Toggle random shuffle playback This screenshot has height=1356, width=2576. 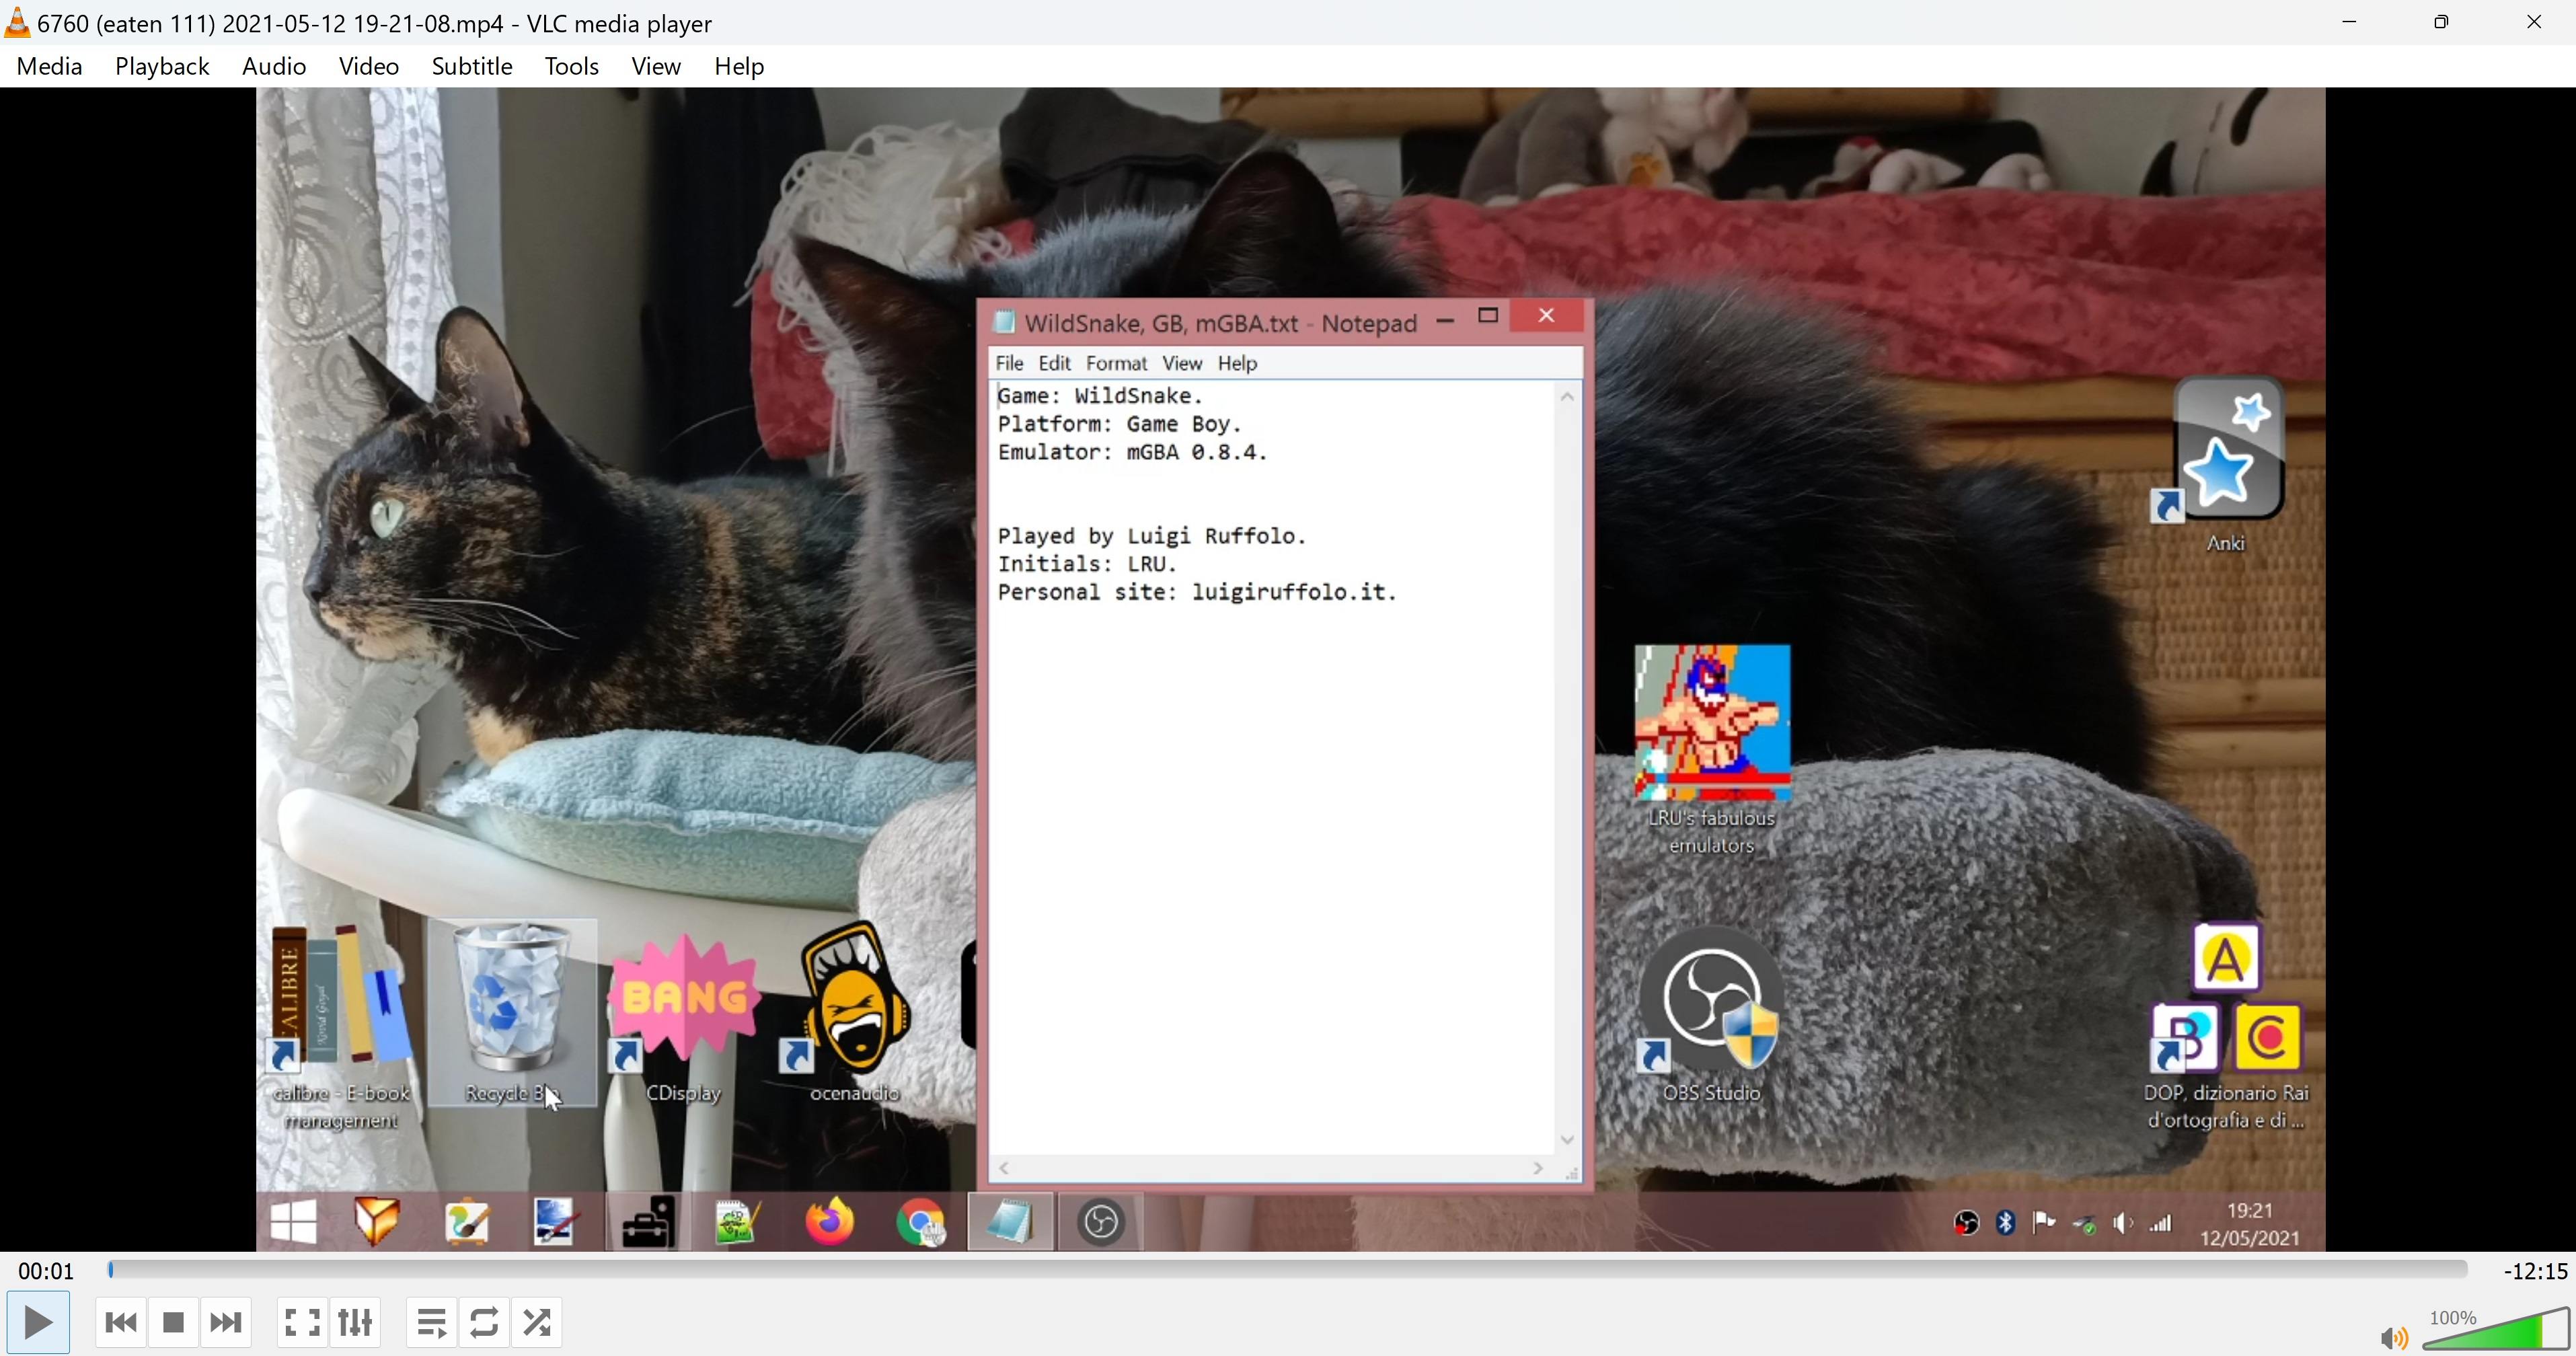537,1323
